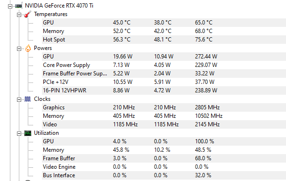This screenshot has width=286, height=181.
Task: Click the waveform icon beside Clocks
Action: (27, 99)
